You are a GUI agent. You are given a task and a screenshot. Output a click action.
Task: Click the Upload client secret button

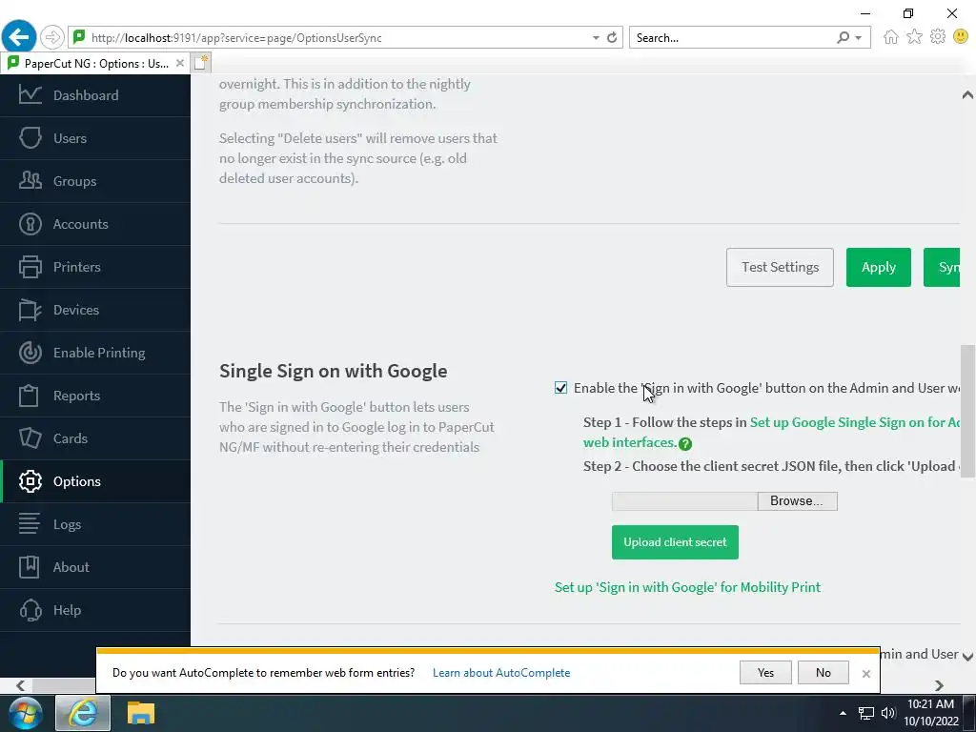[x=675, y=542]
